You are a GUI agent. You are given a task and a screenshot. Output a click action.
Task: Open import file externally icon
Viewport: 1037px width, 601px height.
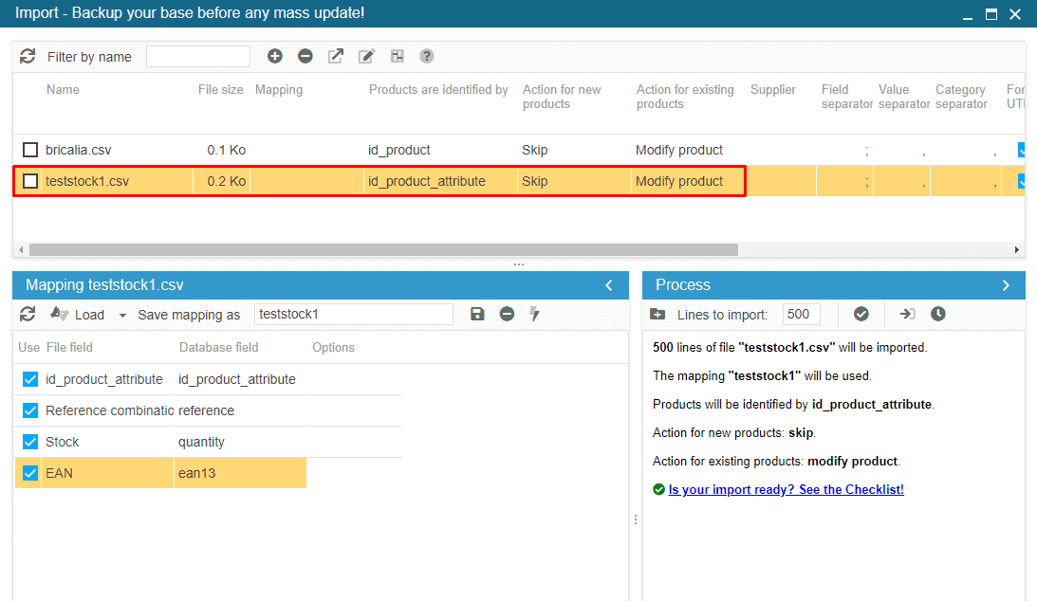coord(335,56)
